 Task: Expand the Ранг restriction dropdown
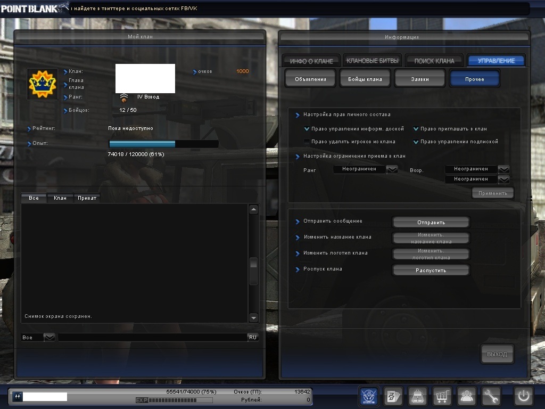(x=392, y=169)
